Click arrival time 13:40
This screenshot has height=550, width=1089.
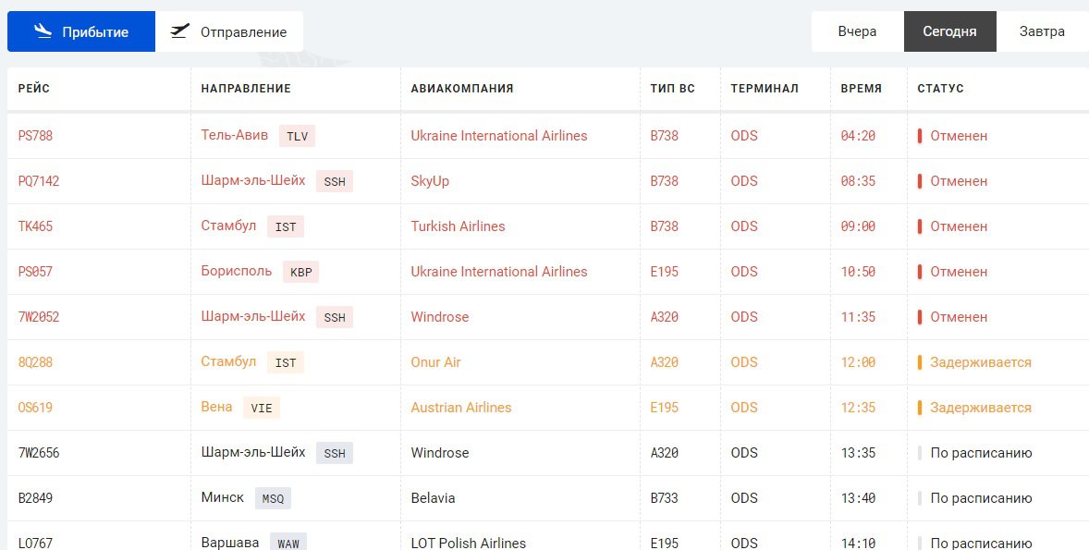pos(858,498)
